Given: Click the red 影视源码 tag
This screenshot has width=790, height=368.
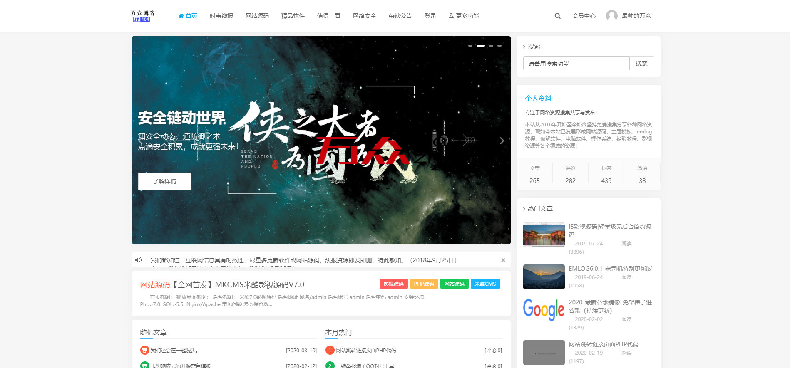Looking at the screenshot, I should (x=393, y=284).
